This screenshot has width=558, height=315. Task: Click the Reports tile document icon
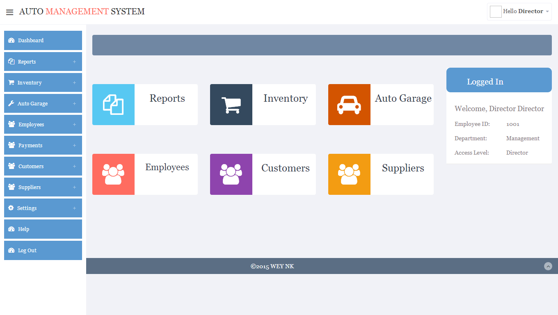(113, 105)
